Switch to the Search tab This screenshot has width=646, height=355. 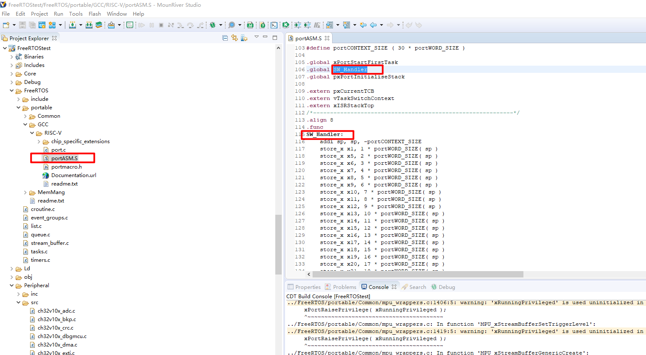pyautogui.click(x=414, y=287)
